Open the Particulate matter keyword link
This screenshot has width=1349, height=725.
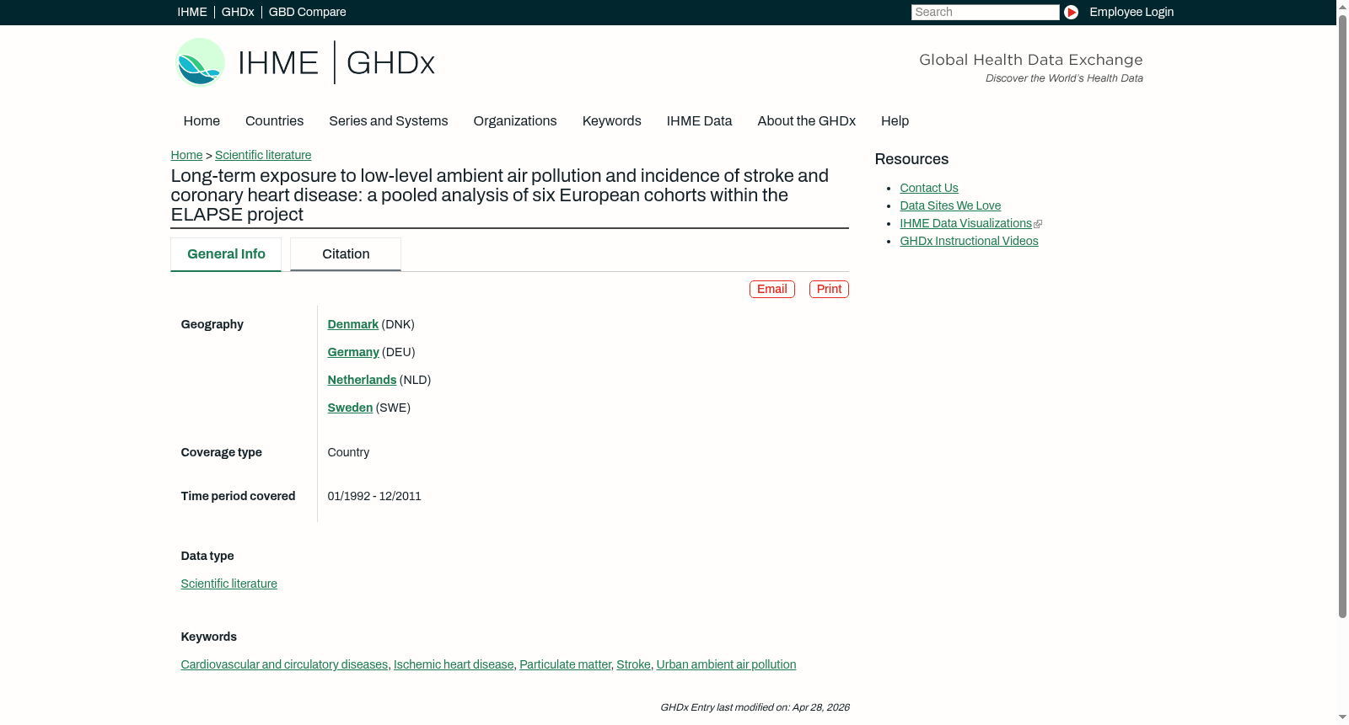pos(565,664)
